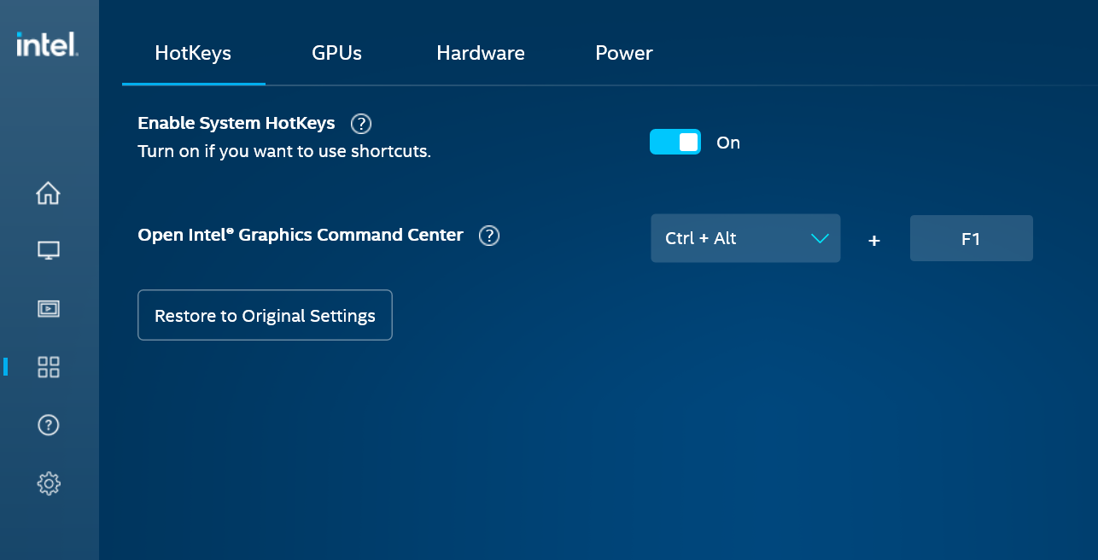This screenshot has width=1098, height=560.
Task: Expand the Ctrl + Alt modifier dropdown
Action: pos(745,238)
